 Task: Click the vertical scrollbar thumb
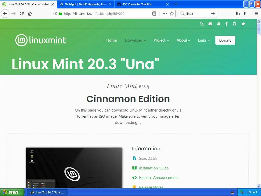[x=259, y=29]
